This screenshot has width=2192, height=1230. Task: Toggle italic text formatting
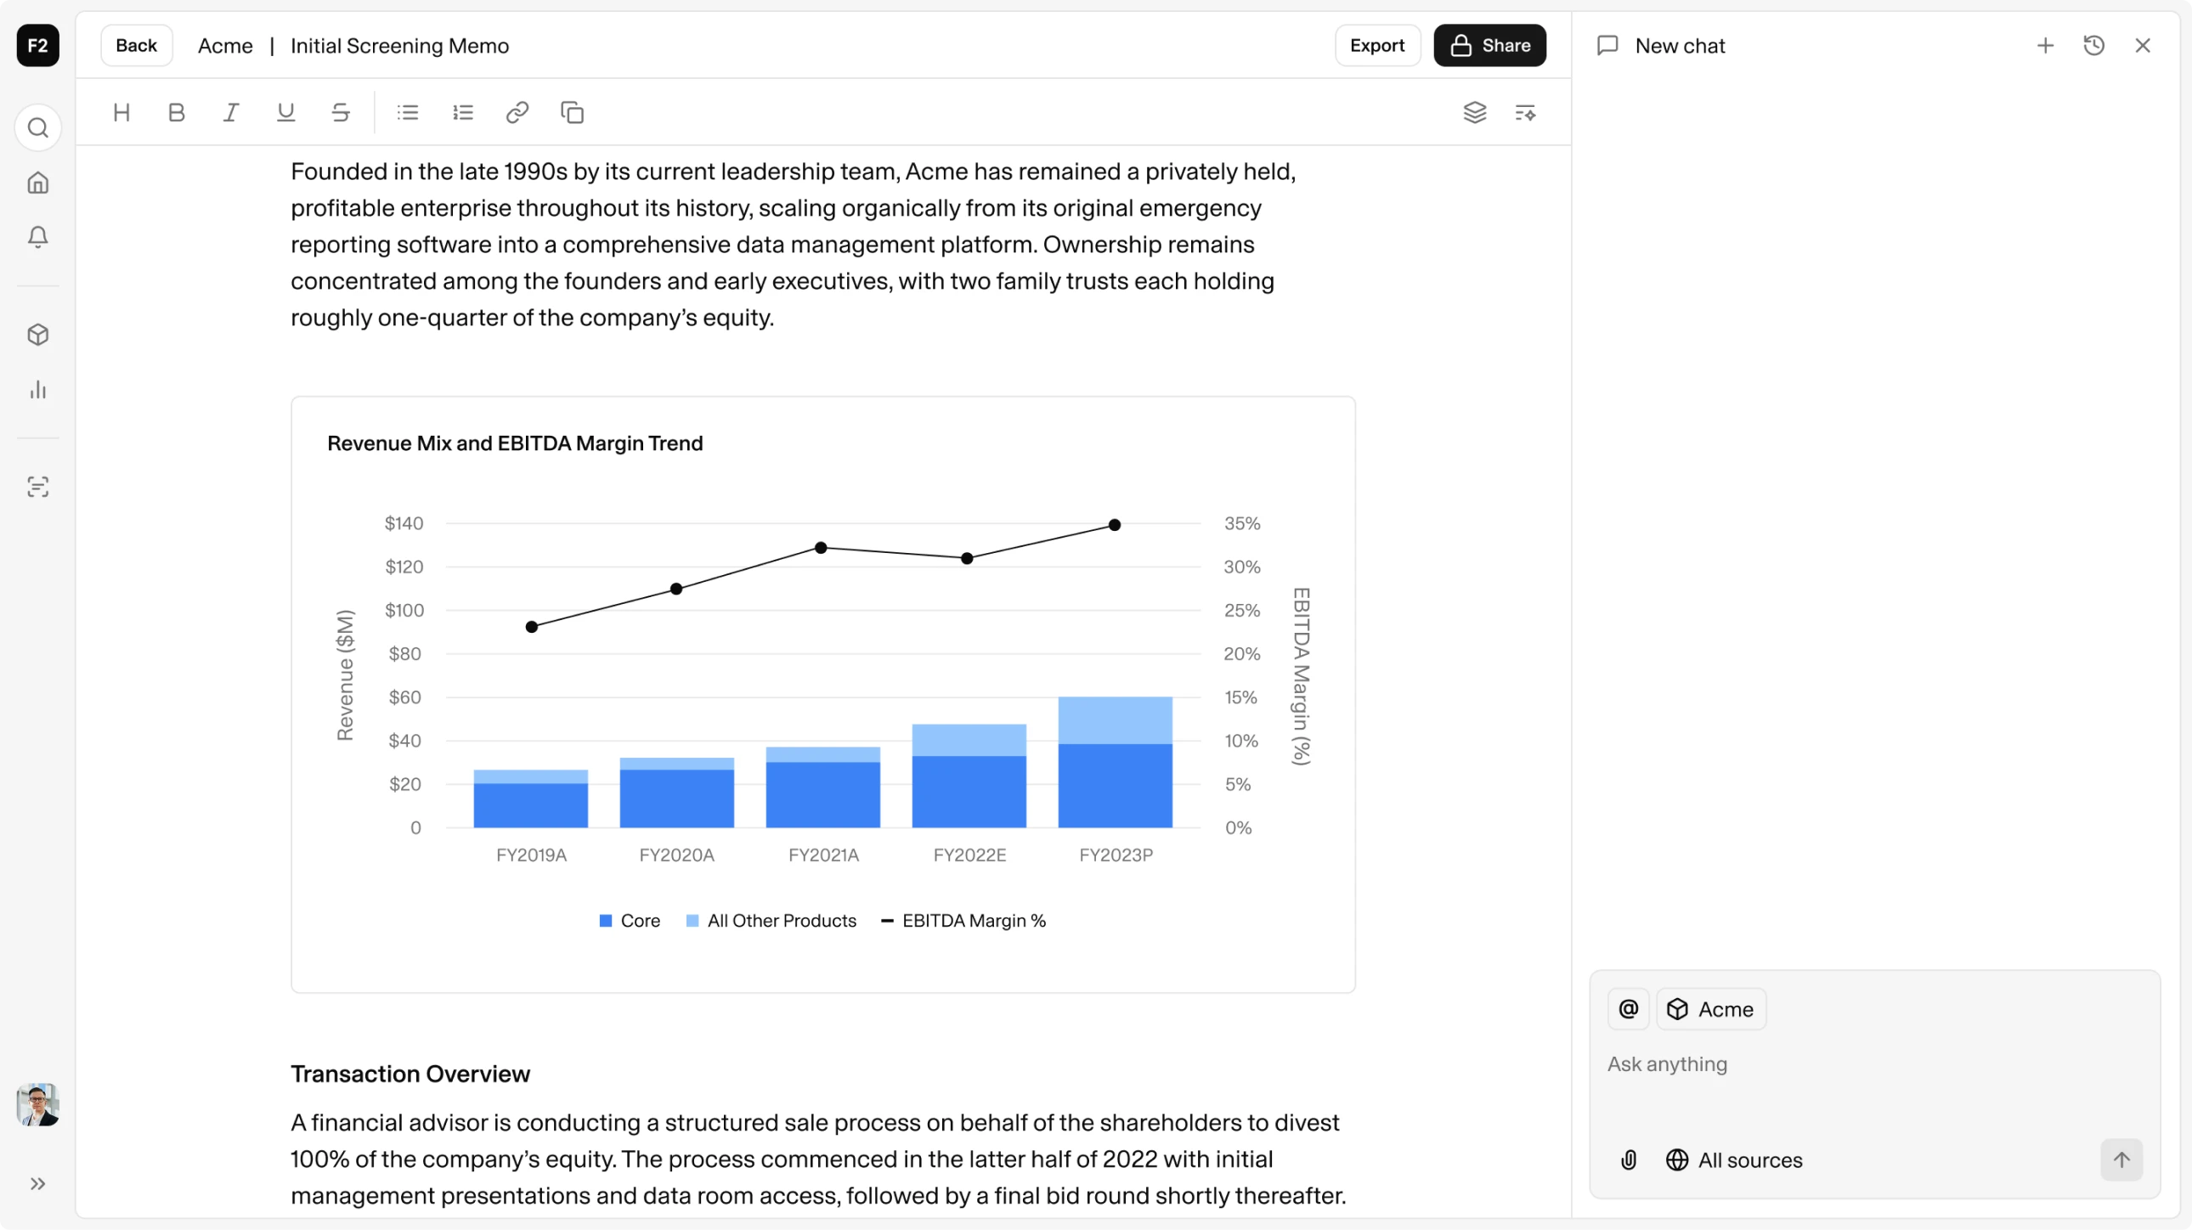pos(230,112)
